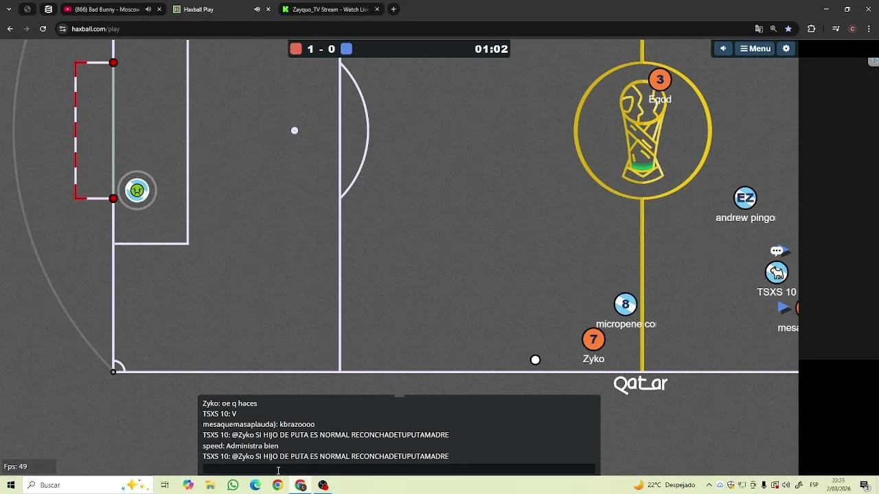Click the haxball.com/play address bar
The width and height of the screenshot is (879, 494).
(405, 29)
